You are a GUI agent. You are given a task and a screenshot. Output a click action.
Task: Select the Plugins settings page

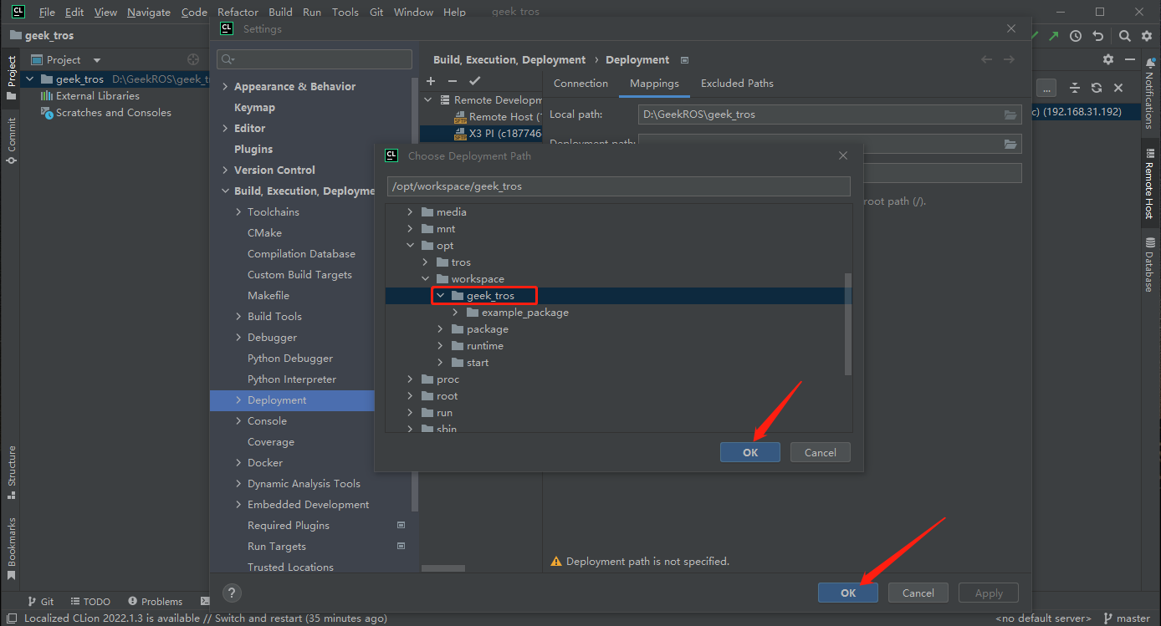253,150
